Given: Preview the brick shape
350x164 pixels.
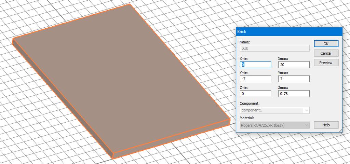Looking at the screenshot, I should click(326, 63).
